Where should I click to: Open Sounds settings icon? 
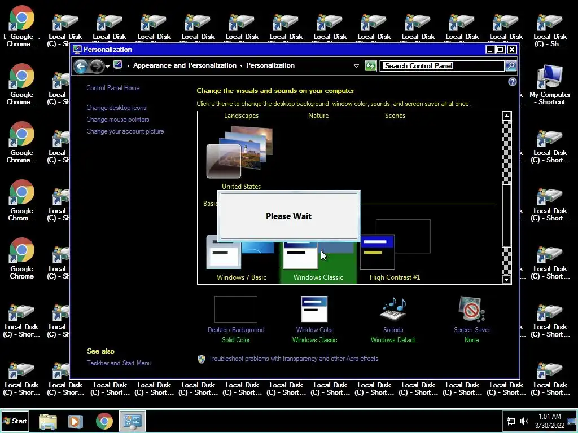393,310
